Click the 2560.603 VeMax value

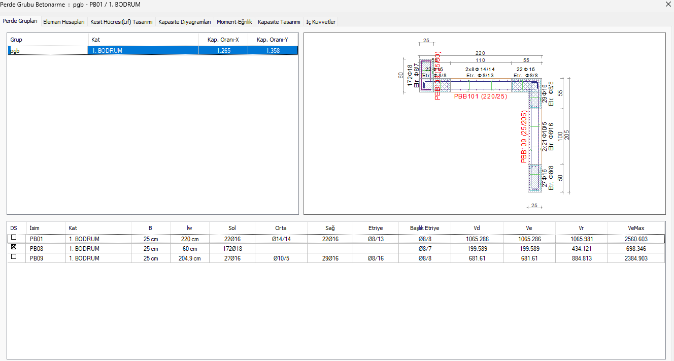(x=636, y=239)
